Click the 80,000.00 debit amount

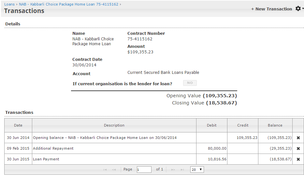coord(217,148)
